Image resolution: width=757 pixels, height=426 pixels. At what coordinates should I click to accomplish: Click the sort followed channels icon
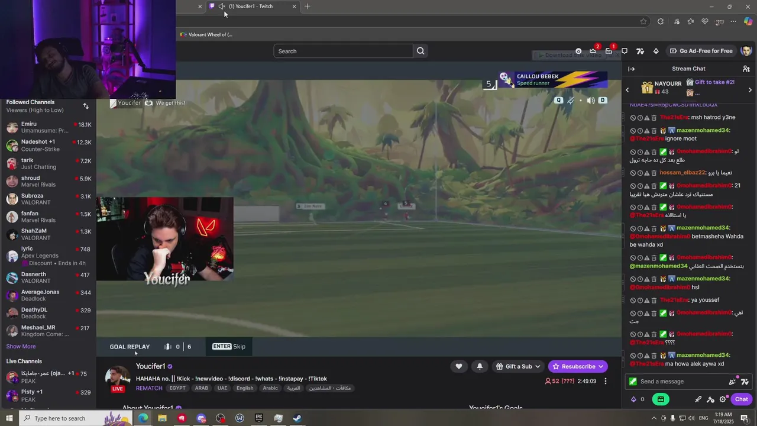click(86, 106)
